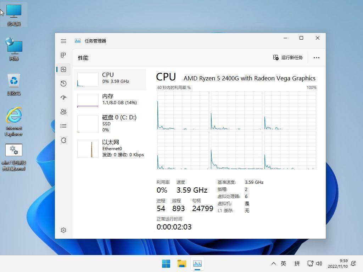Open App history from sidebar
The image size is (363, 272).
point(63,84)
